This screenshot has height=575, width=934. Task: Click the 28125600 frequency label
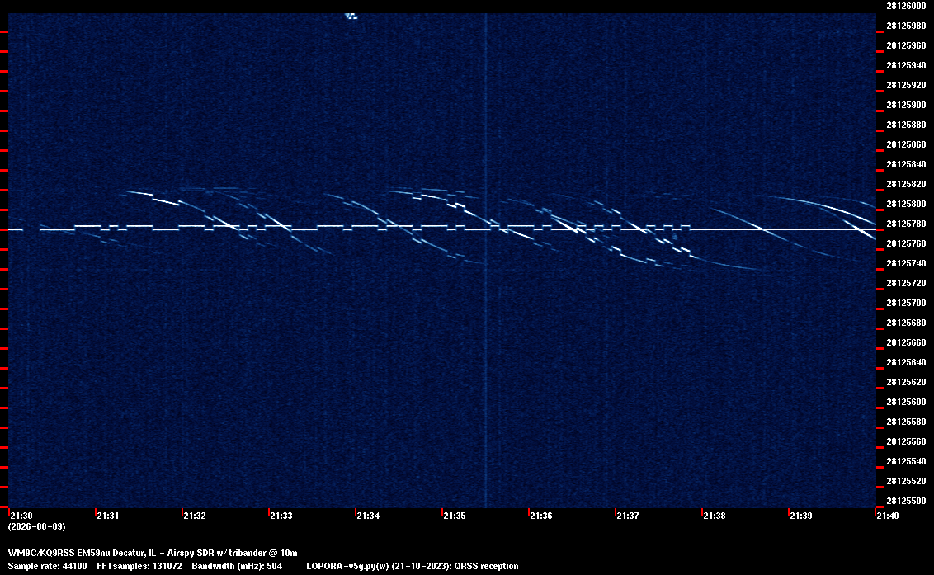click(906, 402)
